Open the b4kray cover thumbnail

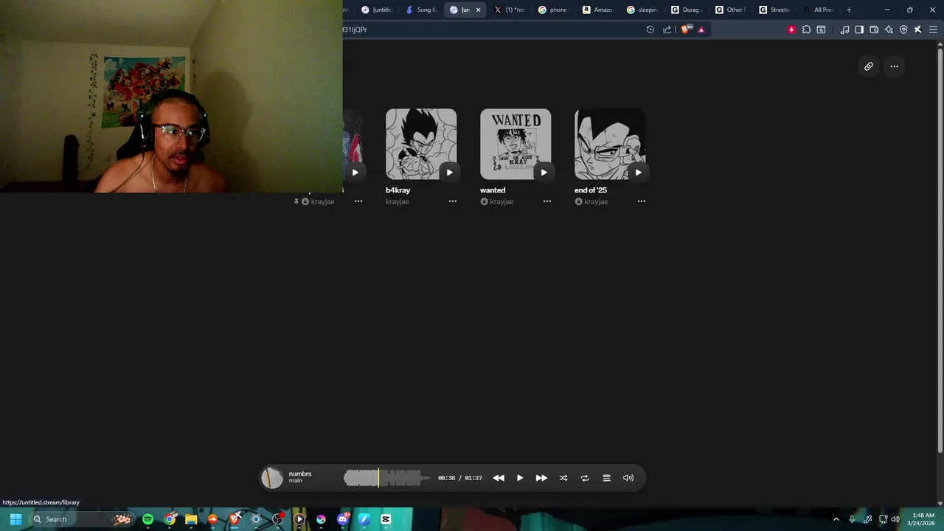point(421,144)
